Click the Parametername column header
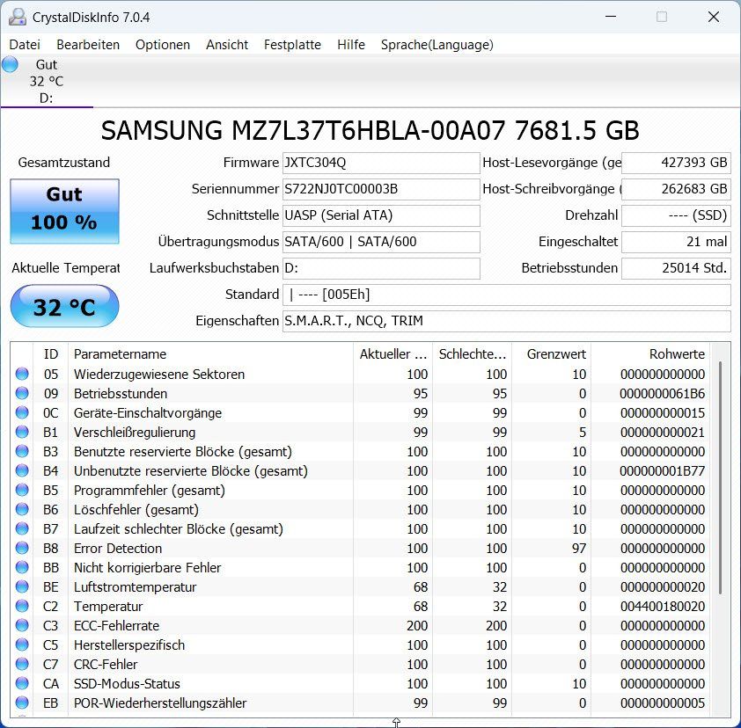The height and width of the screenshot is (728, 741). [x=210, y=354]
